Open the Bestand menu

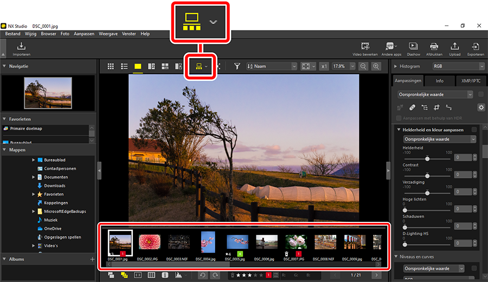pos(13,34)
